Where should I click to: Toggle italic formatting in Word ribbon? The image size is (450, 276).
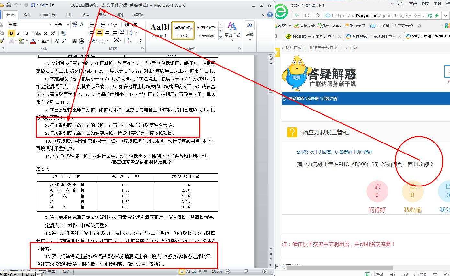19,33
